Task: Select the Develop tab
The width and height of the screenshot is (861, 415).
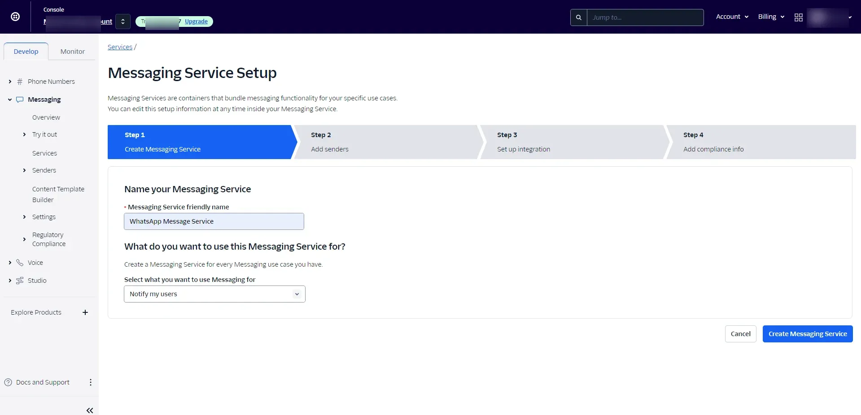Action: pyautogui.click(x=26, y=52)
